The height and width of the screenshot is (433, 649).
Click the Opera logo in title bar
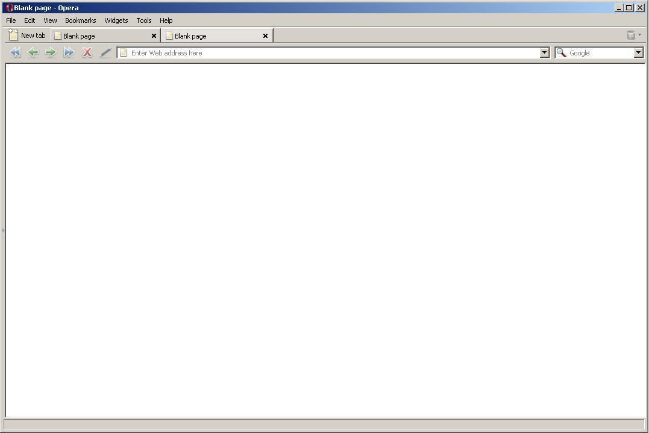click(9, 7)
